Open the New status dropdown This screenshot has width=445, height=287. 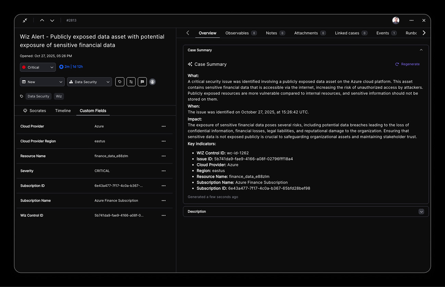[42, 82]
